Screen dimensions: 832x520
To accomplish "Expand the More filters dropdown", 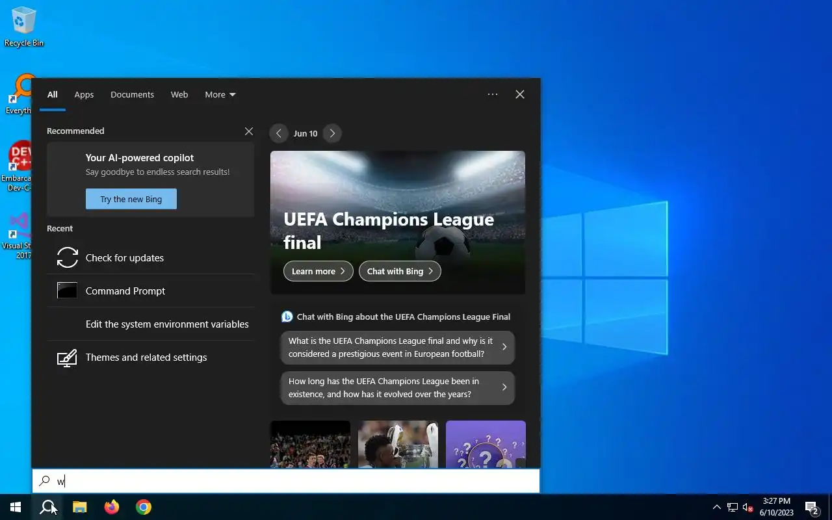I will (x=220, y=94).
